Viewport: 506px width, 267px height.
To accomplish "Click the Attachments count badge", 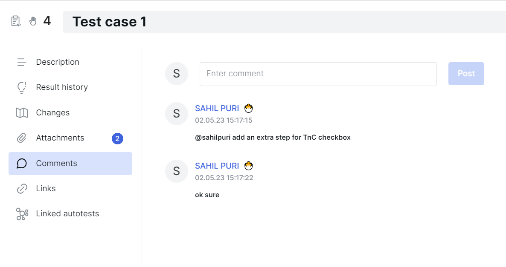I will pyautogui.click(x=117, y=138).
